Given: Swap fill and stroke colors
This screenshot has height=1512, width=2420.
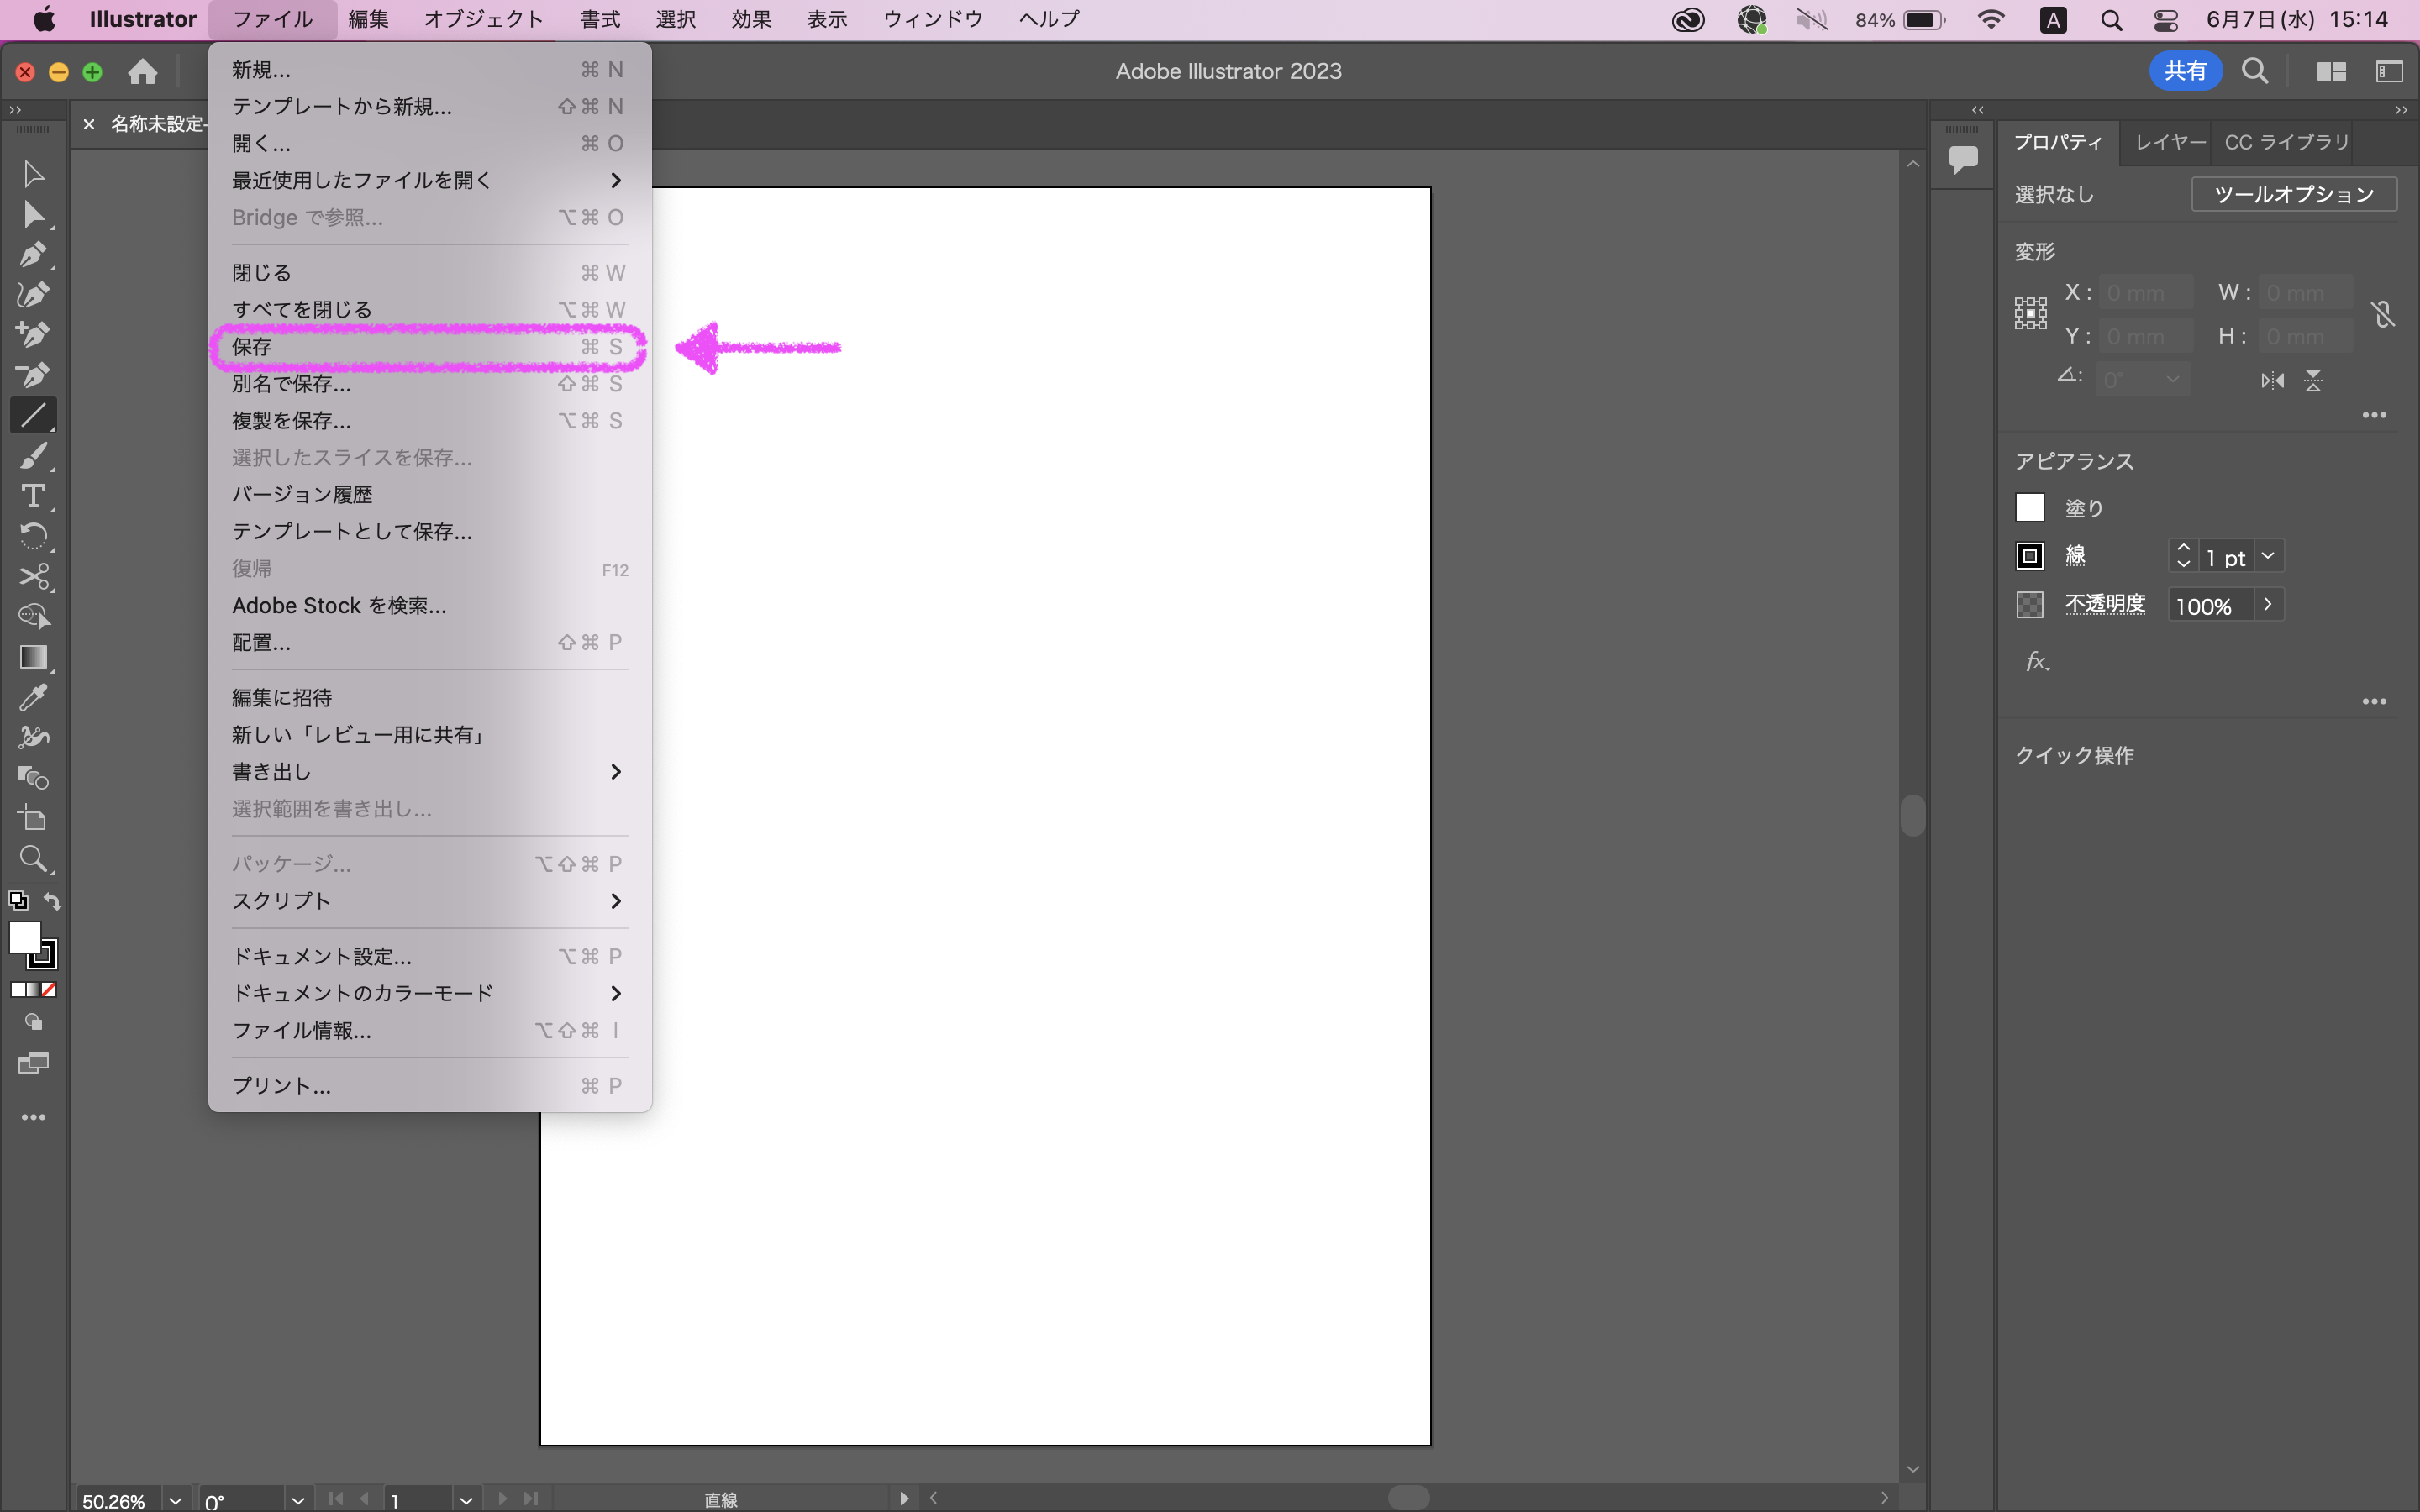Looking at the screenshot, I should click(x=52, y=901).
